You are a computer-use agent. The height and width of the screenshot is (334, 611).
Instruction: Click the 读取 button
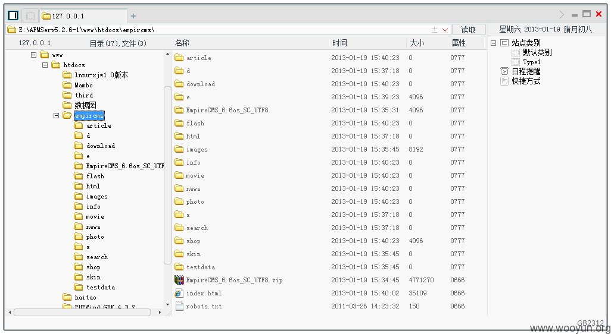point(469,30)
